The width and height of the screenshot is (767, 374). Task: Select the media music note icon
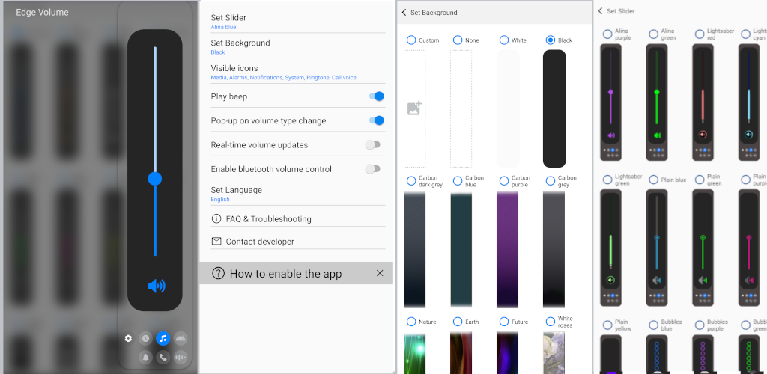(x=163, y=338)
